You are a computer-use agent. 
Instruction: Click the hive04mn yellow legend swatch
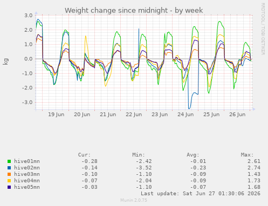point(9,181)
